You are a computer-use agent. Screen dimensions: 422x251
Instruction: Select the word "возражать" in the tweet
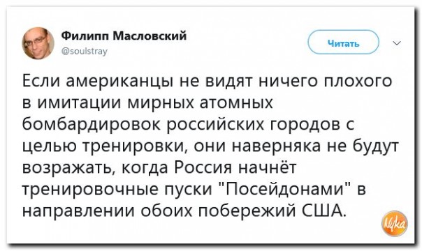(x=69, y=168)
